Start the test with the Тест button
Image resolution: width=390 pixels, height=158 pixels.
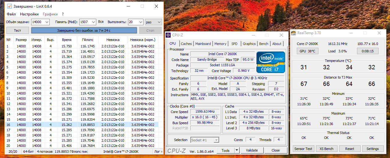[18, 30]
